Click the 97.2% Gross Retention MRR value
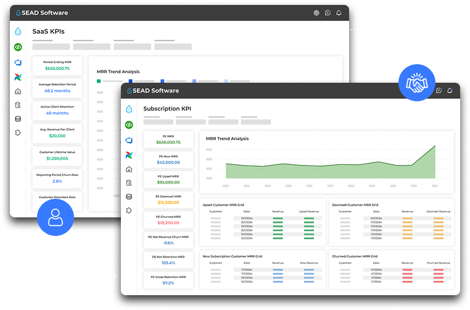The width and height of the screenshot is (470, 310). [x=168, y=283]
